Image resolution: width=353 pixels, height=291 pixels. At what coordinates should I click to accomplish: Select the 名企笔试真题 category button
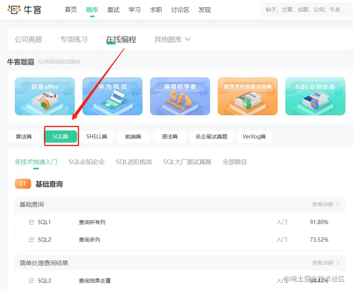(x=211, y=137)
